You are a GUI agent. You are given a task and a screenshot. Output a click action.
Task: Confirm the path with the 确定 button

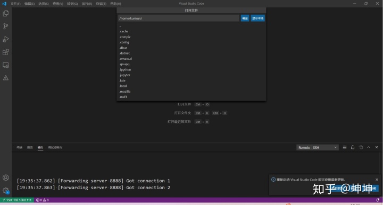[245, 18]
